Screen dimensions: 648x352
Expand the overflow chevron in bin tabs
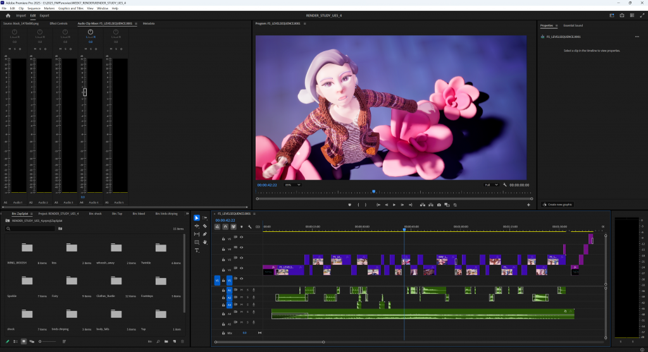(187, 214)
